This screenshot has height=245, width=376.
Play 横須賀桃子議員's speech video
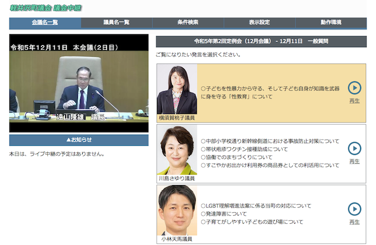pyautogui.click(x=354, y=87)
